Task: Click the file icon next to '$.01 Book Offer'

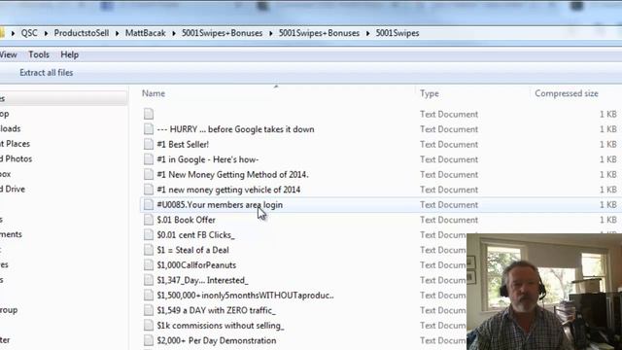Action: tap(149, 220)
